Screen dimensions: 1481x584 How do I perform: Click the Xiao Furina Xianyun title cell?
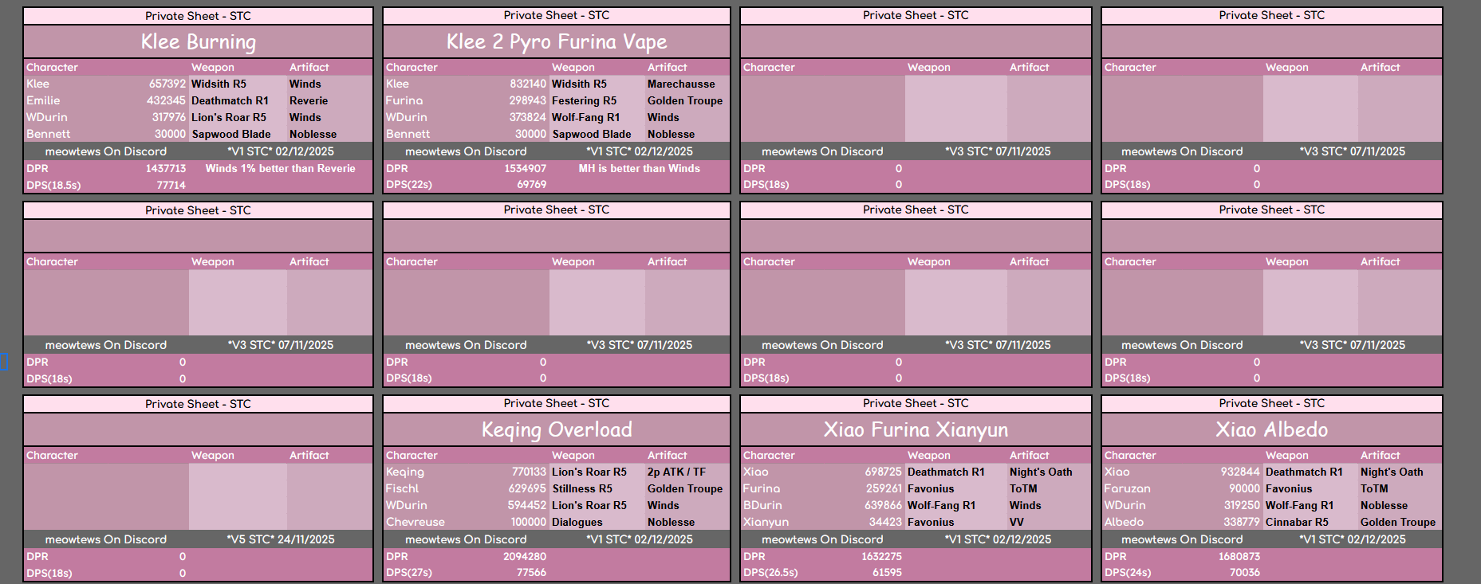pos(915,429)
